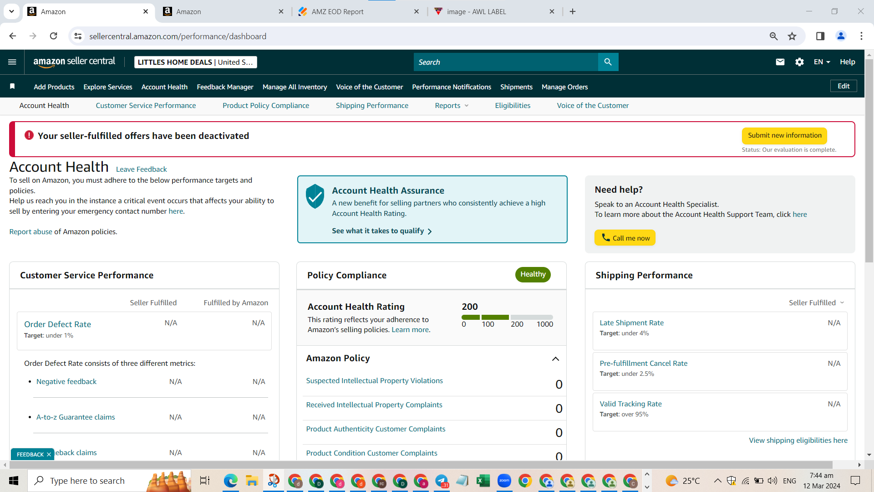Open the Voice of the Customer sub-tab

(x=593, y=106)
